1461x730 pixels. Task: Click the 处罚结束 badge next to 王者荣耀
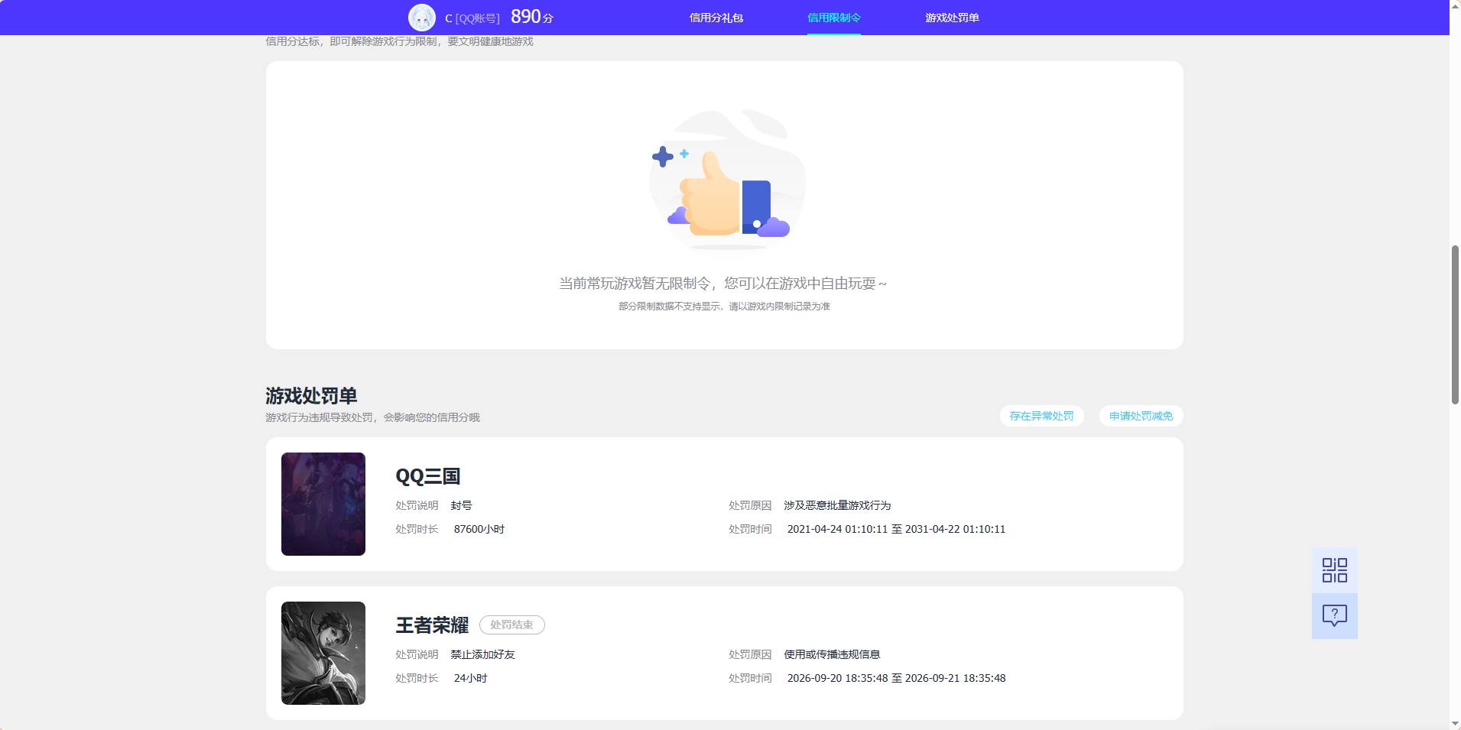click(x=511, y=625)
